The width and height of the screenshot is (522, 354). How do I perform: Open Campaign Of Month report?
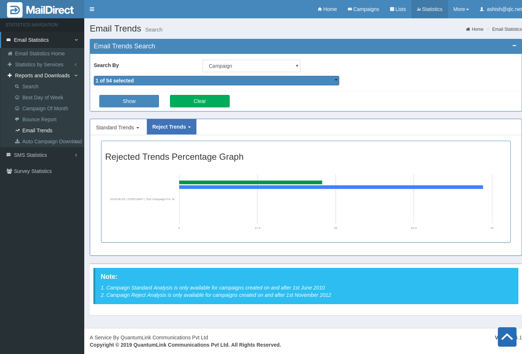[x=45, y=108]
